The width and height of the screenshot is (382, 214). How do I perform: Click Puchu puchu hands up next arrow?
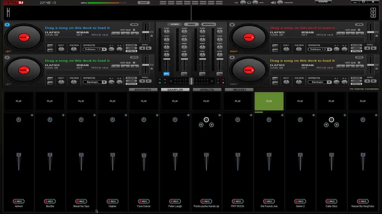pos(211,125)
